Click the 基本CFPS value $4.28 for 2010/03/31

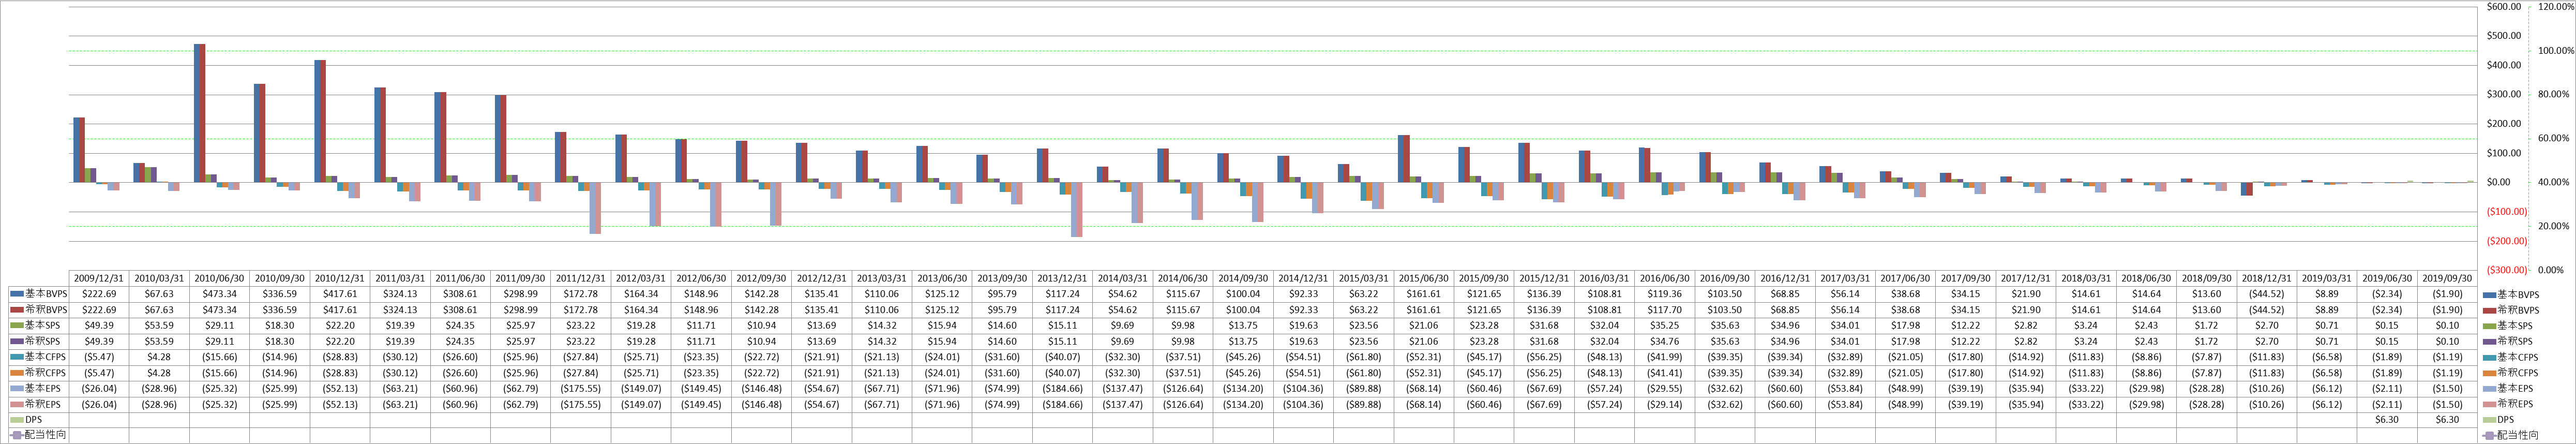pyautogui.click(x=159, y=357)
